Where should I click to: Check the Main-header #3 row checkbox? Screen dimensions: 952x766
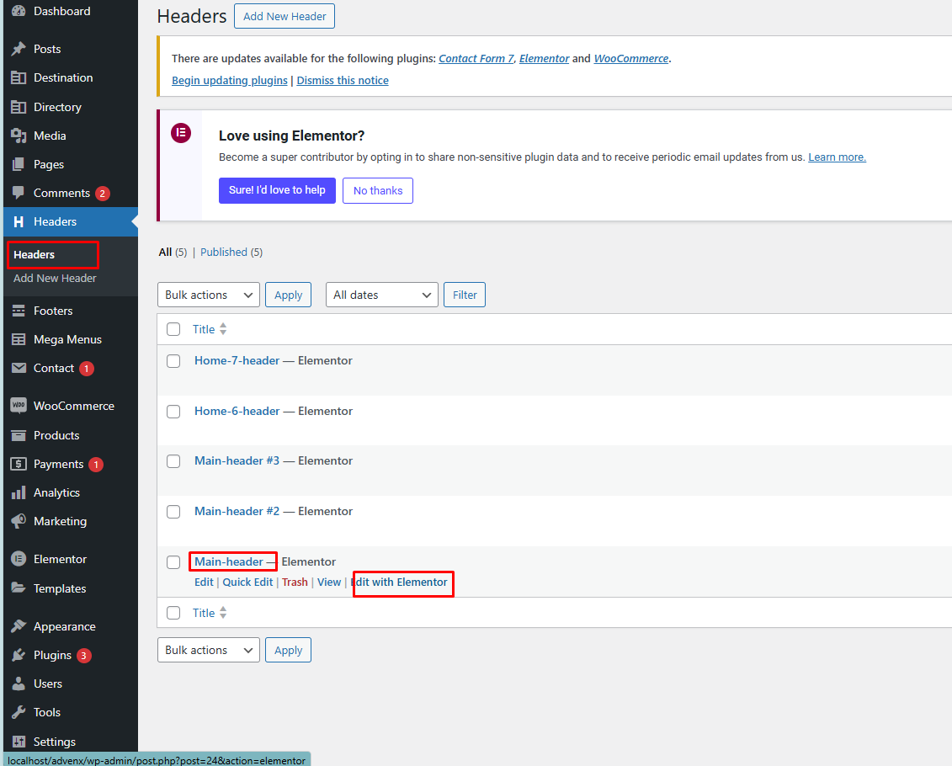pos(173,461)
